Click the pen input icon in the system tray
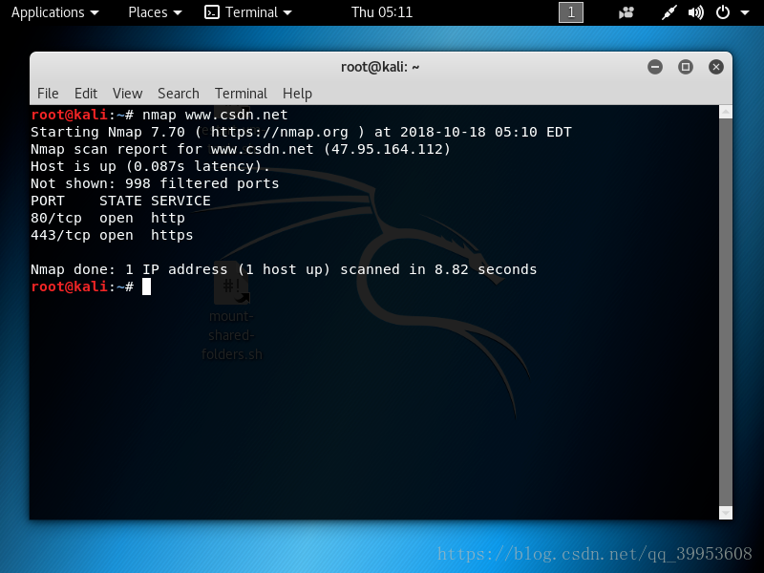Screen dimensions: 764x573 tap(669, 12)
